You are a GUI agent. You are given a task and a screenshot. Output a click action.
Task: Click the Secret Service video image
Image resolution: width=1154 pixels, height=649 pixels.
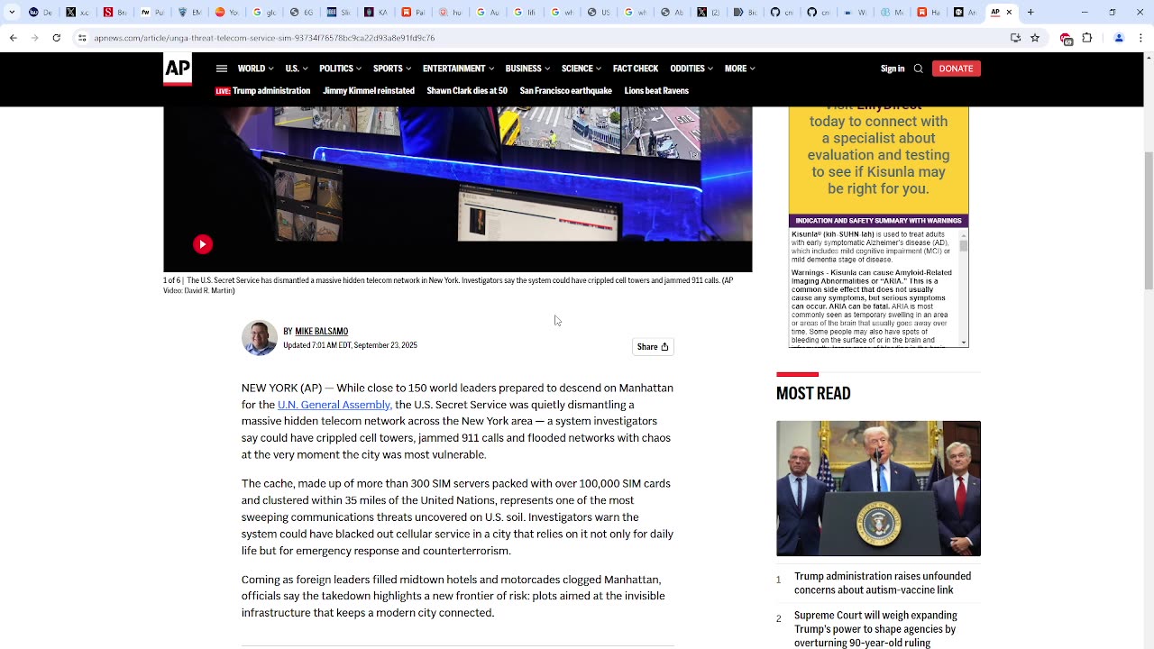(458, 189)
